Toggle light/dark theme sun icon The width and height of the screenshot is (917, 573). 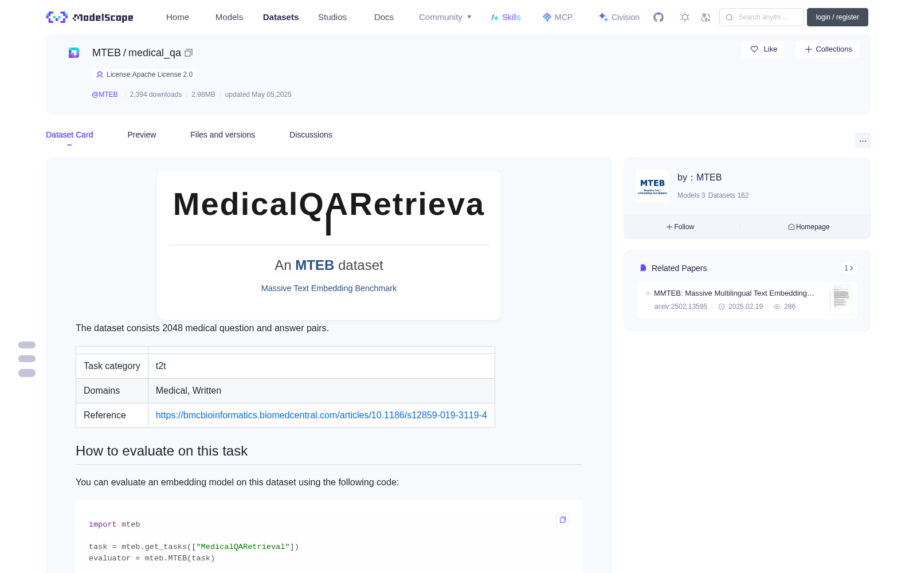point(685,17)
